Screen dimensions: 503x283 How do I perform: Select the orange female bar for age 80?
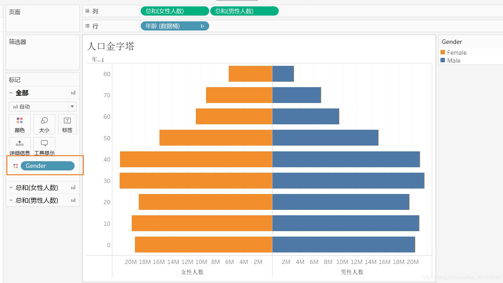pos(250,74)
